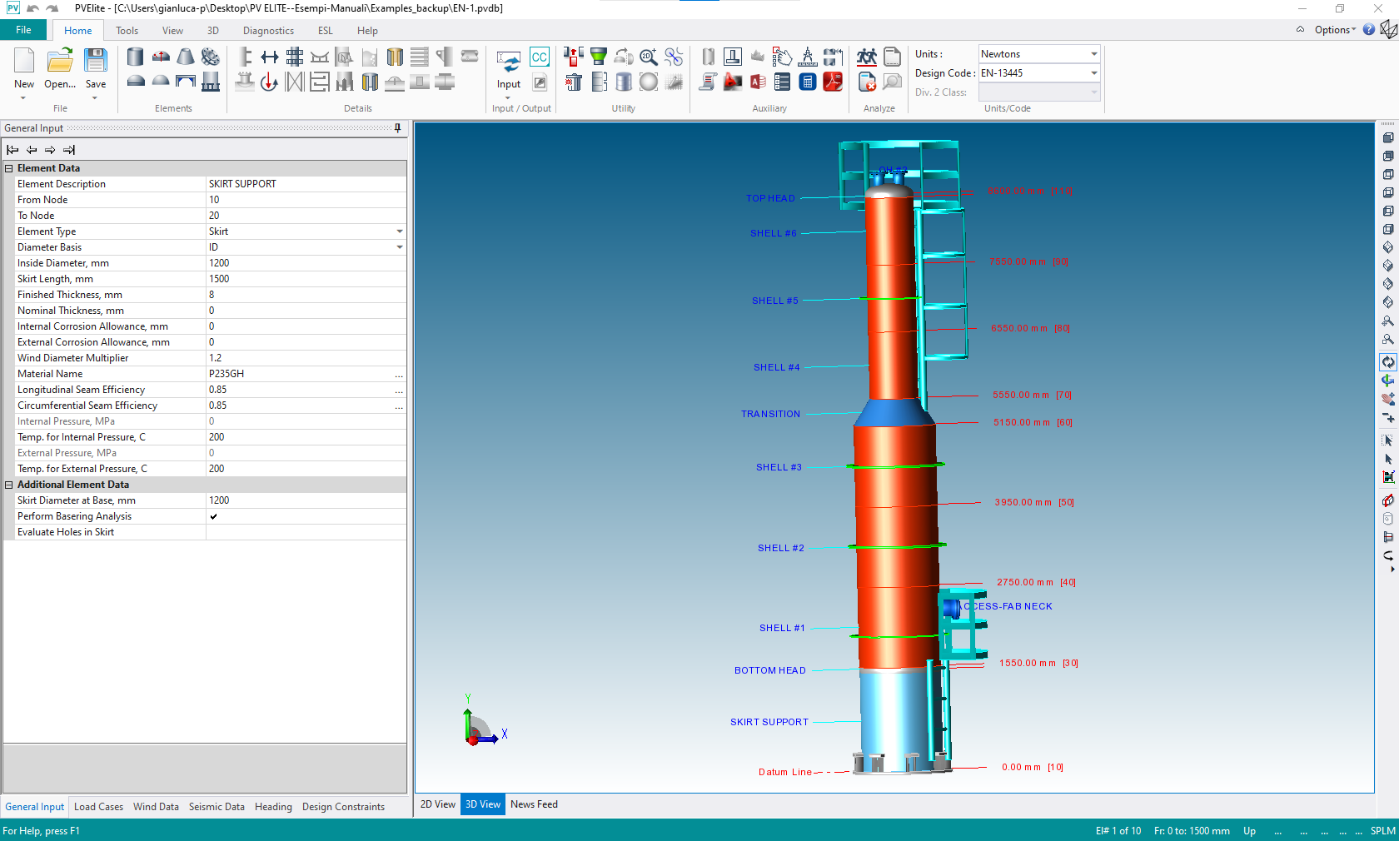Open the calculator auxiliary tool

807,82
